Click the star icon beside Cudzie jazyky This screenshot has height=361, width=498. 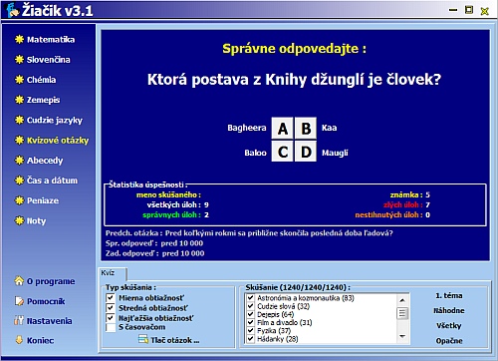coord(19,120)
